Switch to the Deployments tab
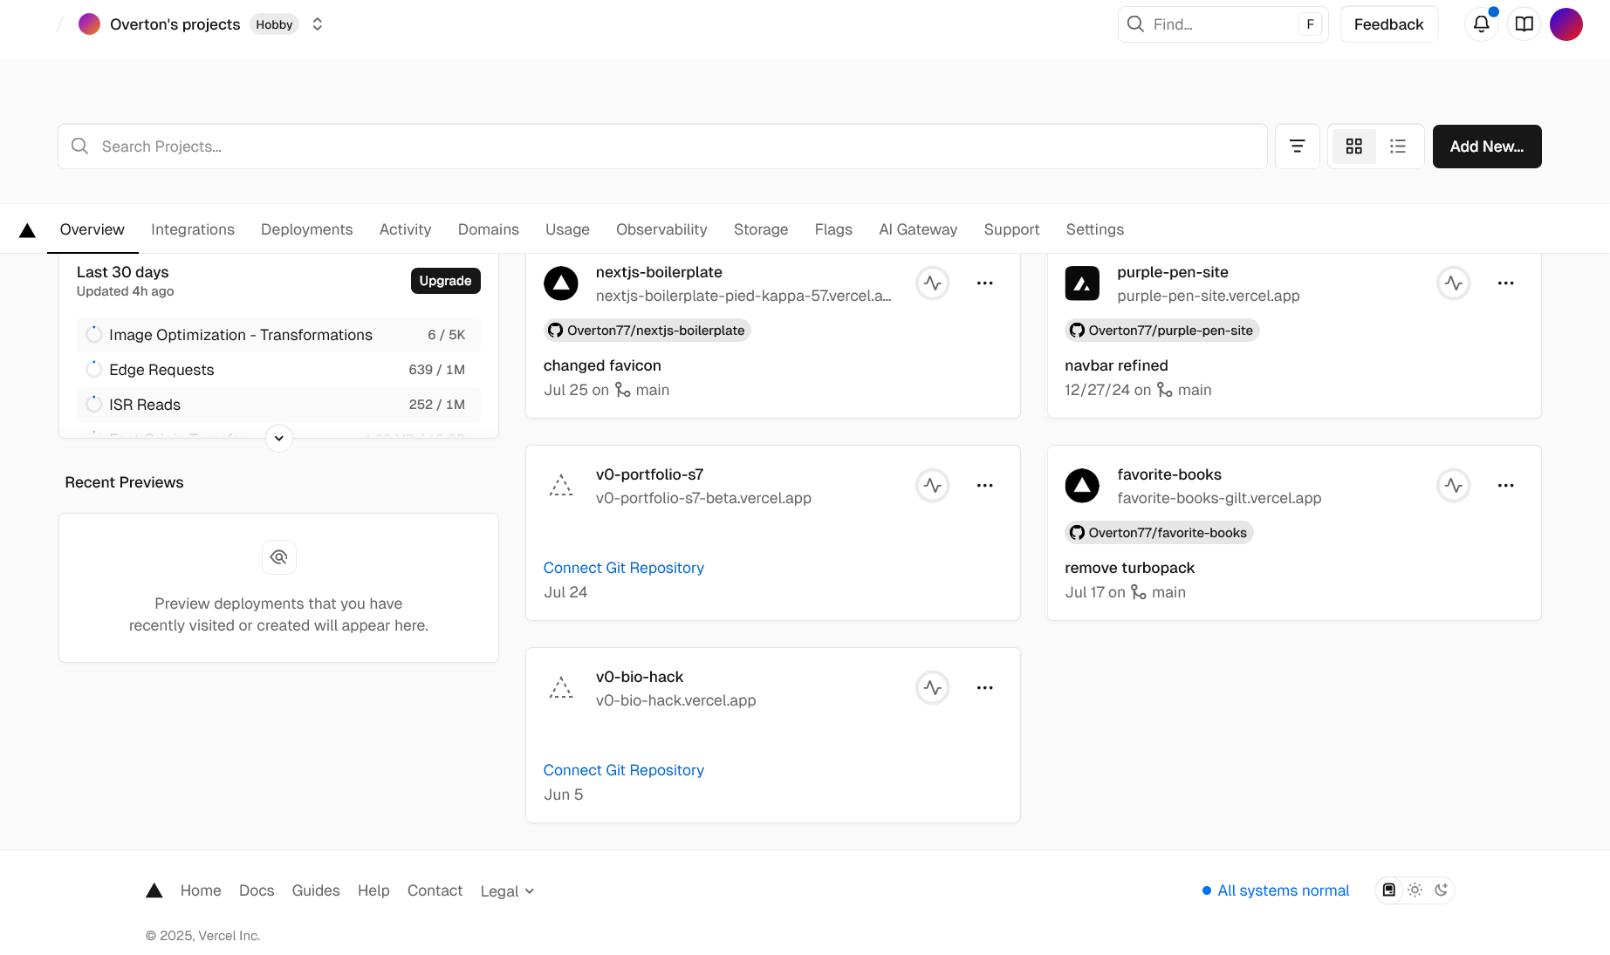Viewport: 1610px width, 955px height. (306, 229)
